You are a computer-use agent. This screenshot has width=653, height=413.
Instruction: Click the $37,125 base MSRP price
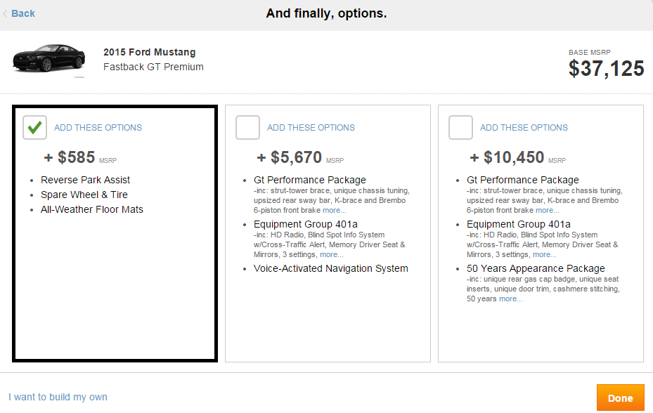point(606,68)
